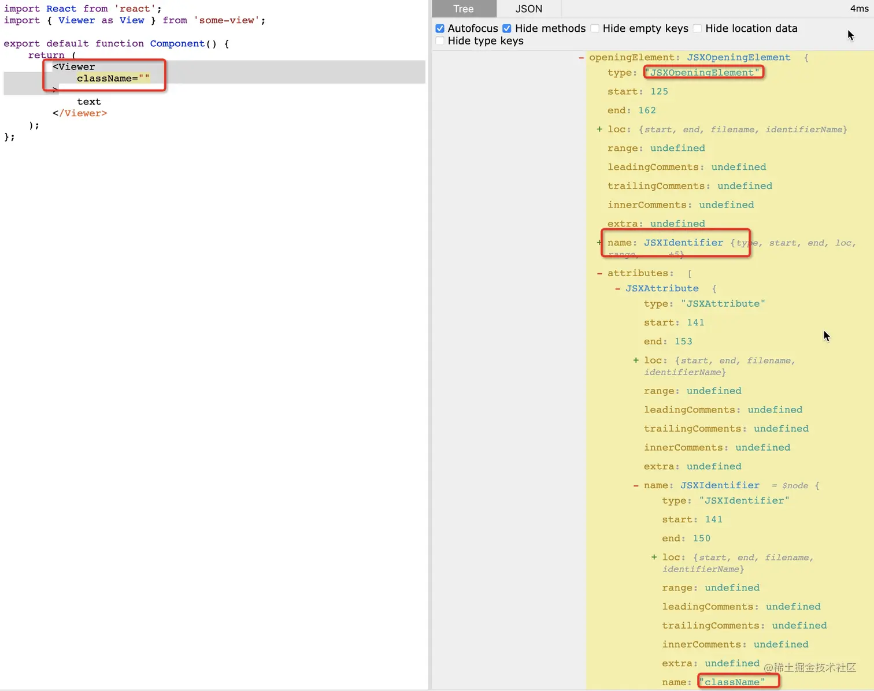Enable the Hide empty keys checkbox

(595, 28)
